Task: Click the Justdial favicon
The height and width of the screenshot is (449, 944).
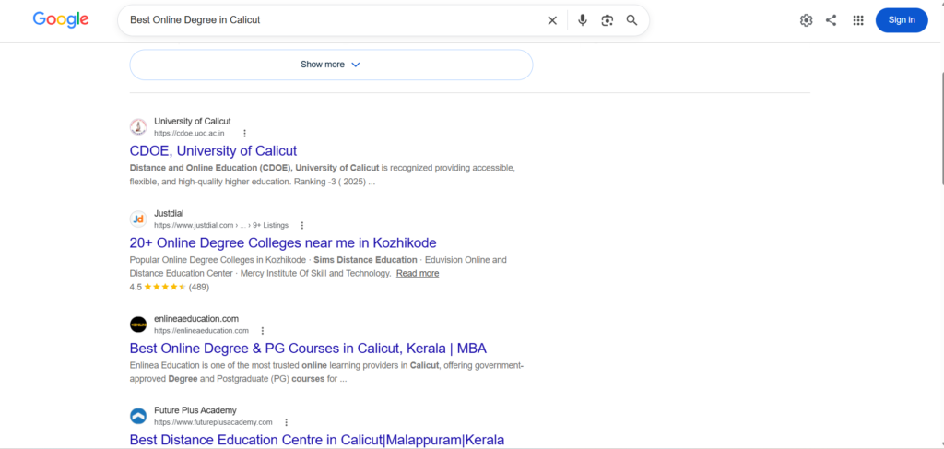Action: point(138,219)
